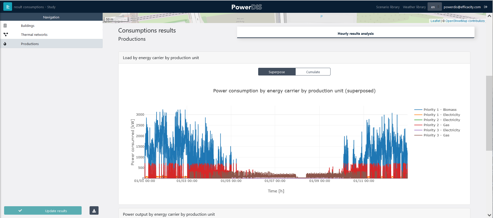Click the PowerDIS logo
Screen dimensions: 493x218
point(247,7)
